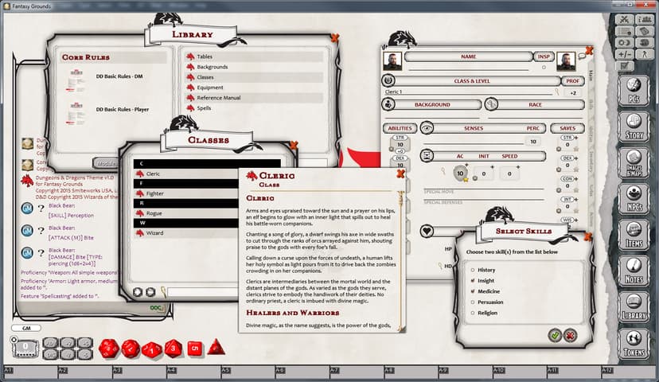Open the Items sidebar button
659x382 pixels.
pyautogui.click(x=634, y=235)
